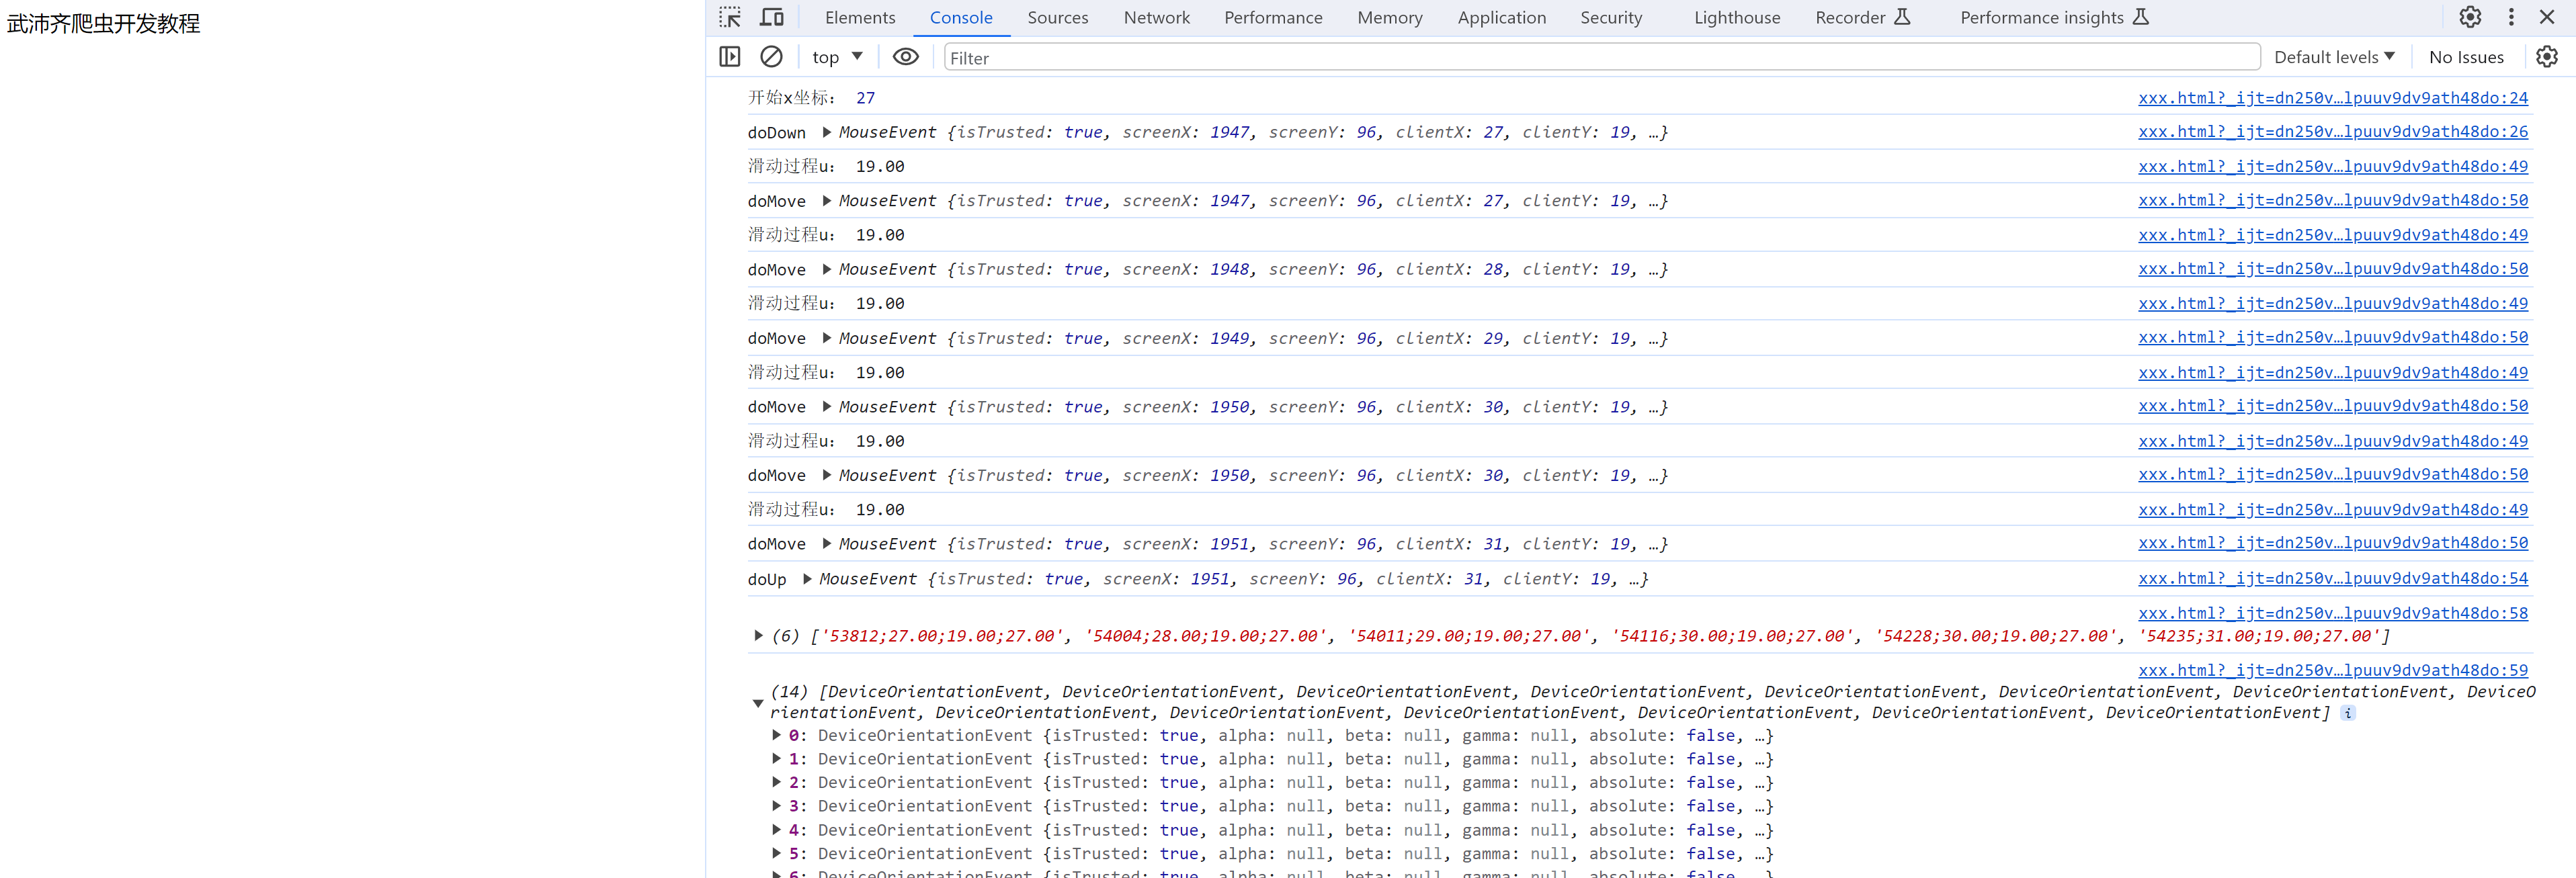Click the logged start x value 27
2576x878 pixels.
point(865,98)
